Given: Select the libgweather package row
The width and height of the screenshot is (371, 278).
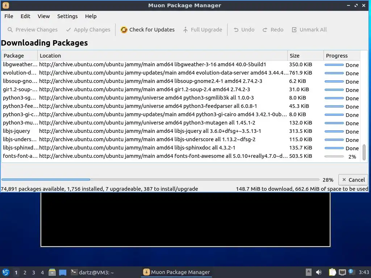Looking at the screenshot, I should (181, 64).
